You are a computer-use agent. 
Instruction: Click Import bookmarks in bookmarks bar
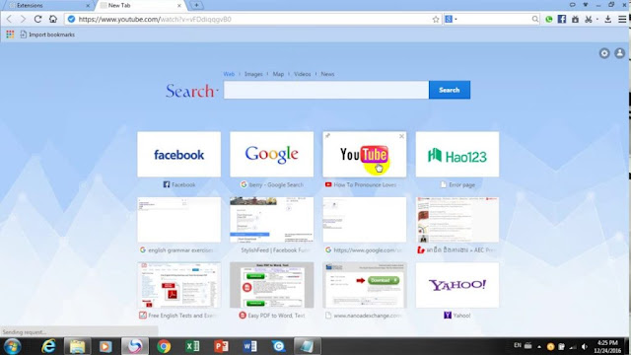(x=47, y=35)
